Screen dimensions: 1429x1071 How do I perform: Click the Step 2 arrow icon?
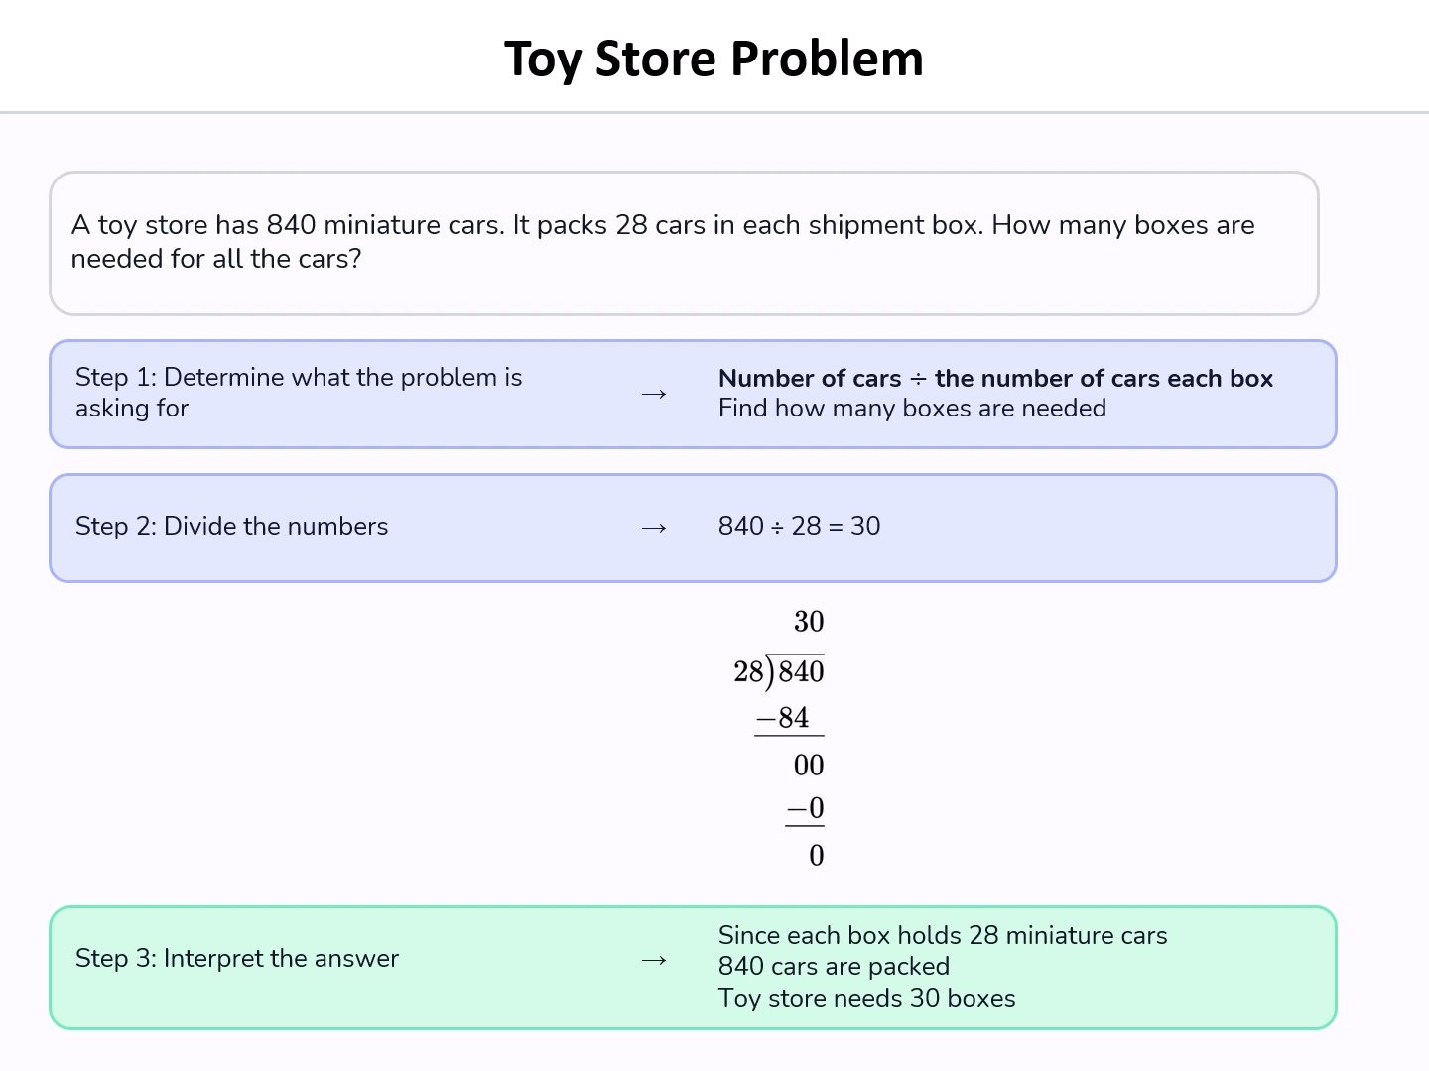[654, 528]
